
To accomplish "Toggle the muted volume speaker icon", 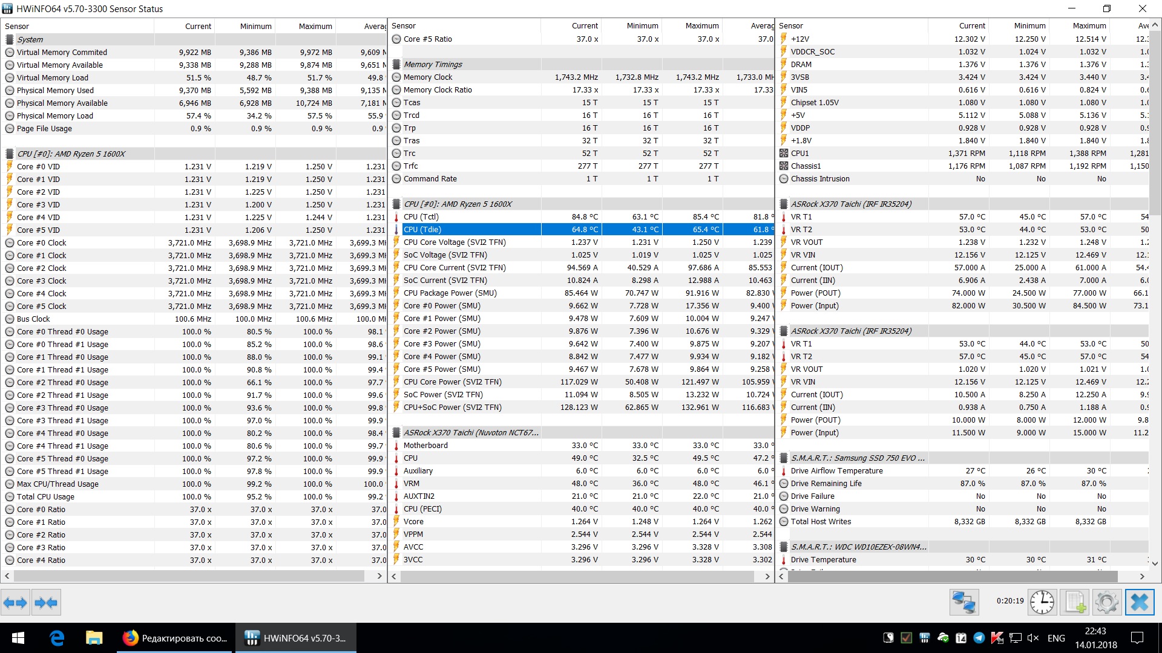I will tap(1033, 638).
